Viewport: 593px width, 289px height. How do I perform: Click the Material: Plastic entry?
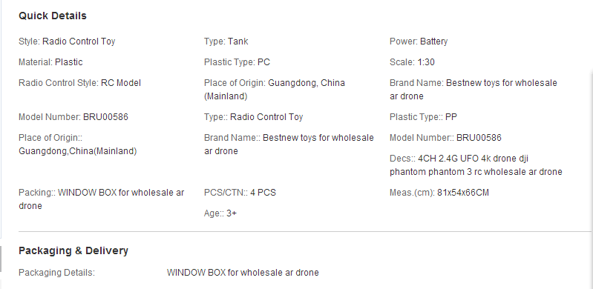click(50, 62)
